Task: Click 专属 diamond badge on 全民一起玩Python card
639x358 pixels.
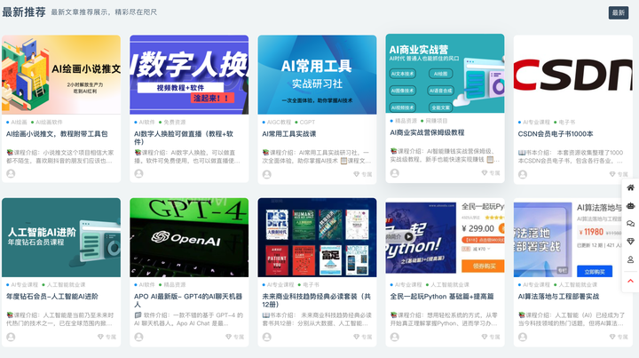Action: coord(490,337)
